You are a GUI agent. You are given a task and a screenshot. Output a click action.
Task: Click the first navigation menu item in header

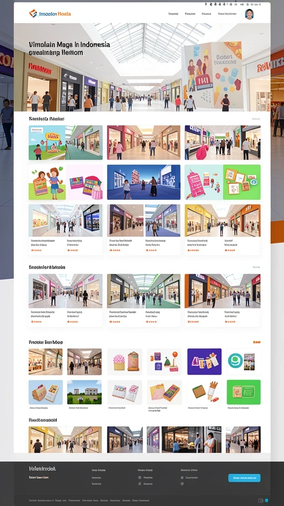pos(173,14)
